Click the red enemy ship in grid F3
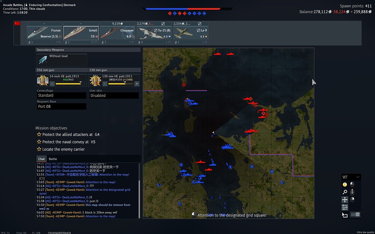 click(x=200, y=162)
